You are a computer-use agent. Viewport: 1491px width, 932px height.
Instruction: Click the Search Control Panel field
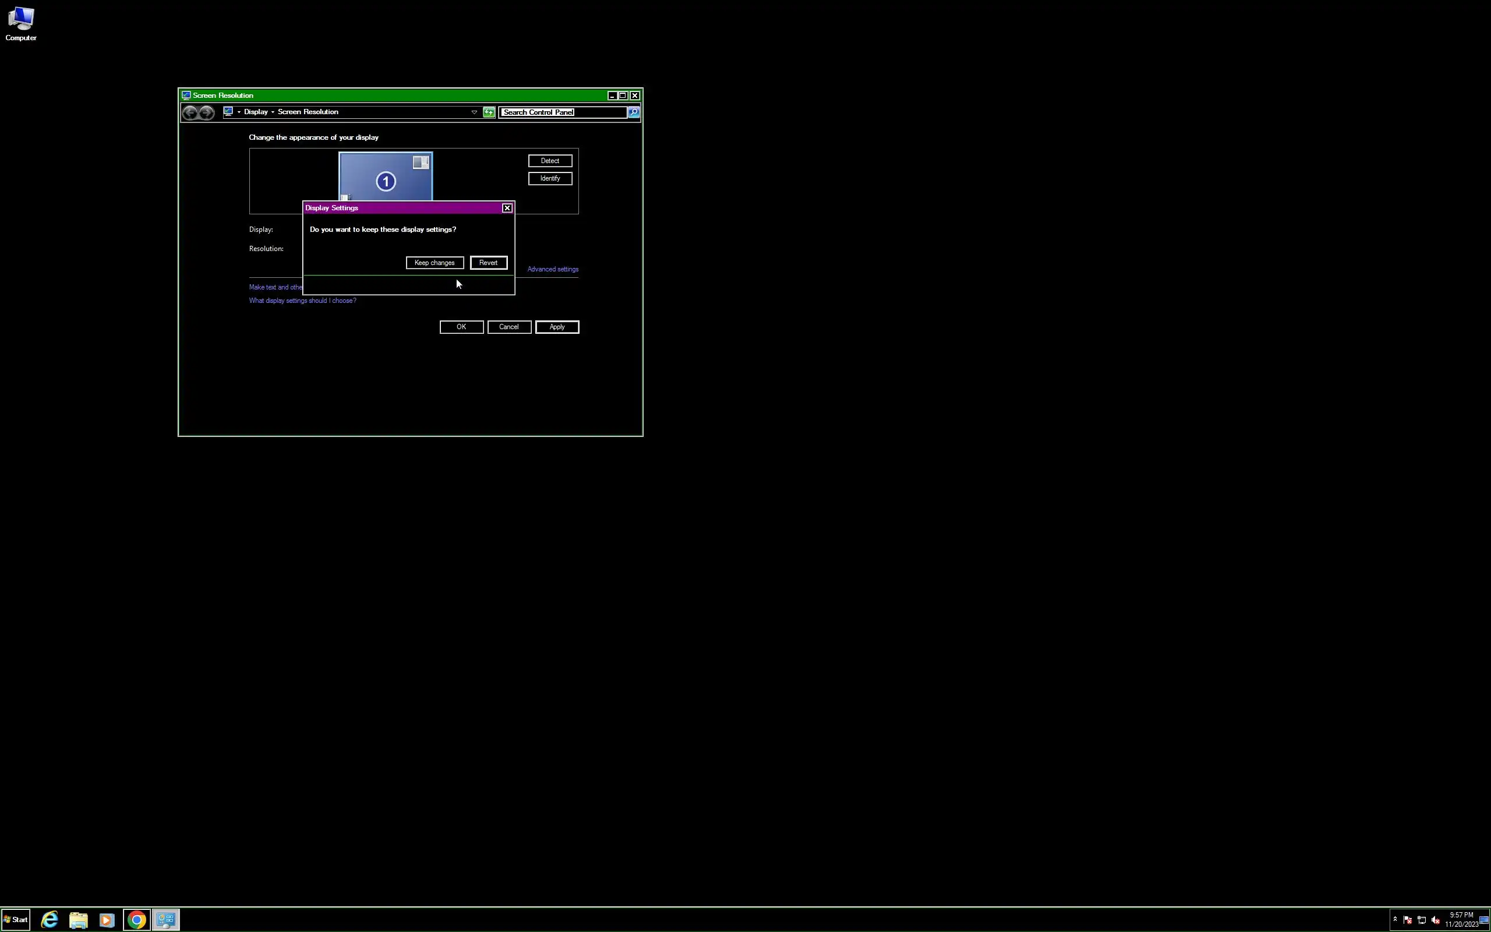coord(562,112)
